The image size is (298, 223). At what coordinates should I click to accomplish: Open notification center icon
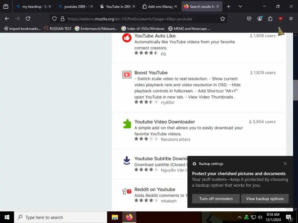click(x=288, y=217)
